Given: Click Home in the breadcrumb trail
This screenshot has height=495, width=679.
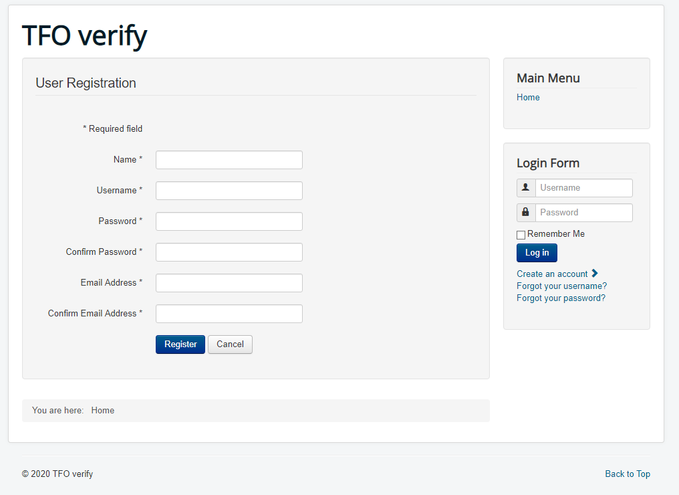Looking at the screenshot, I should [x=103, y=411].
